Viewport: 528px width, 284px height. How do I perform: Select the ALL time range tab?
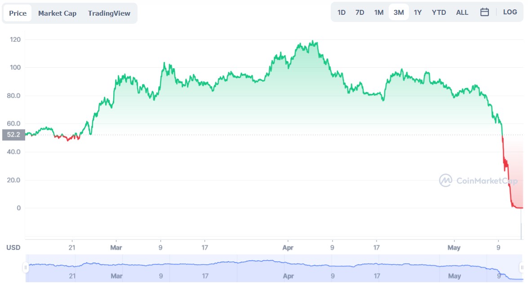coord(462,12)
